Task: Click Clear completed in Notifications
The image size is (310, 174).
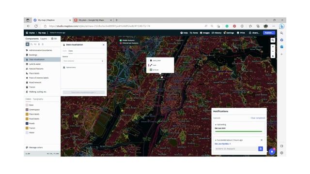Action: click(x=258, y=118)
